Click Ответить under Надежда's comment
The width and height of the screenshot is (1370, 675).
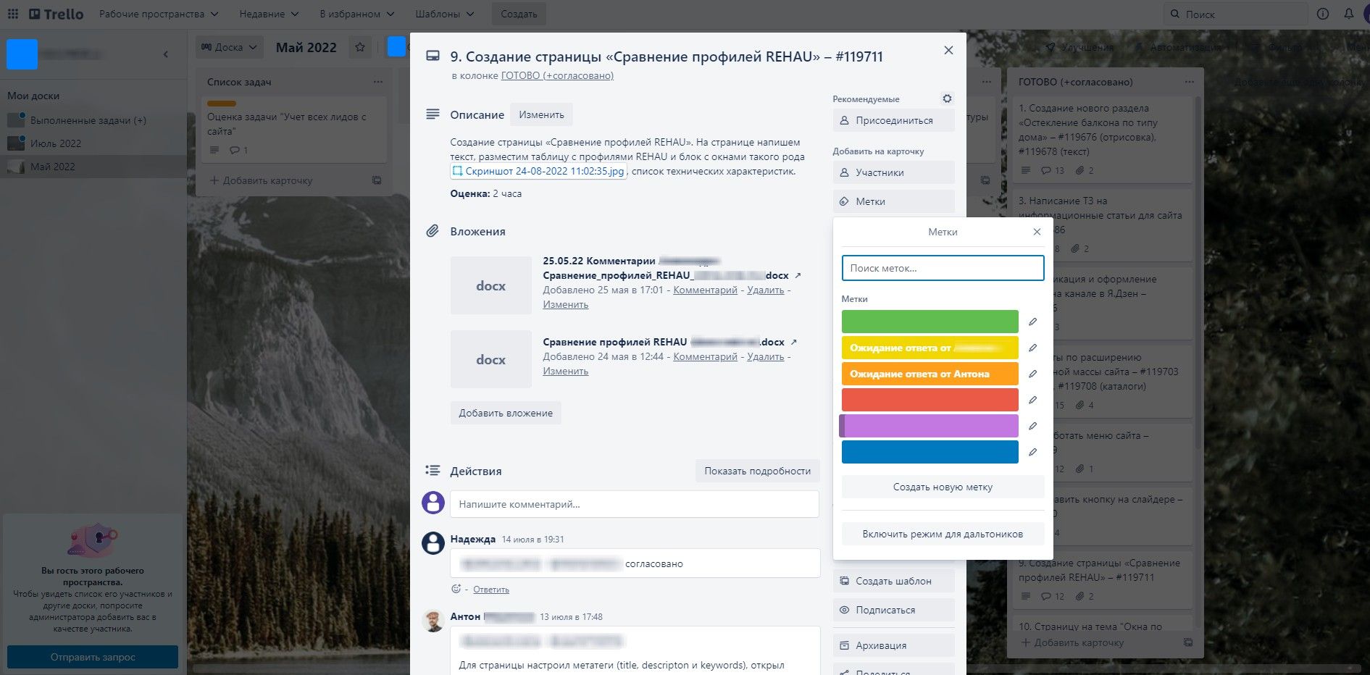[x=491, y=590]
